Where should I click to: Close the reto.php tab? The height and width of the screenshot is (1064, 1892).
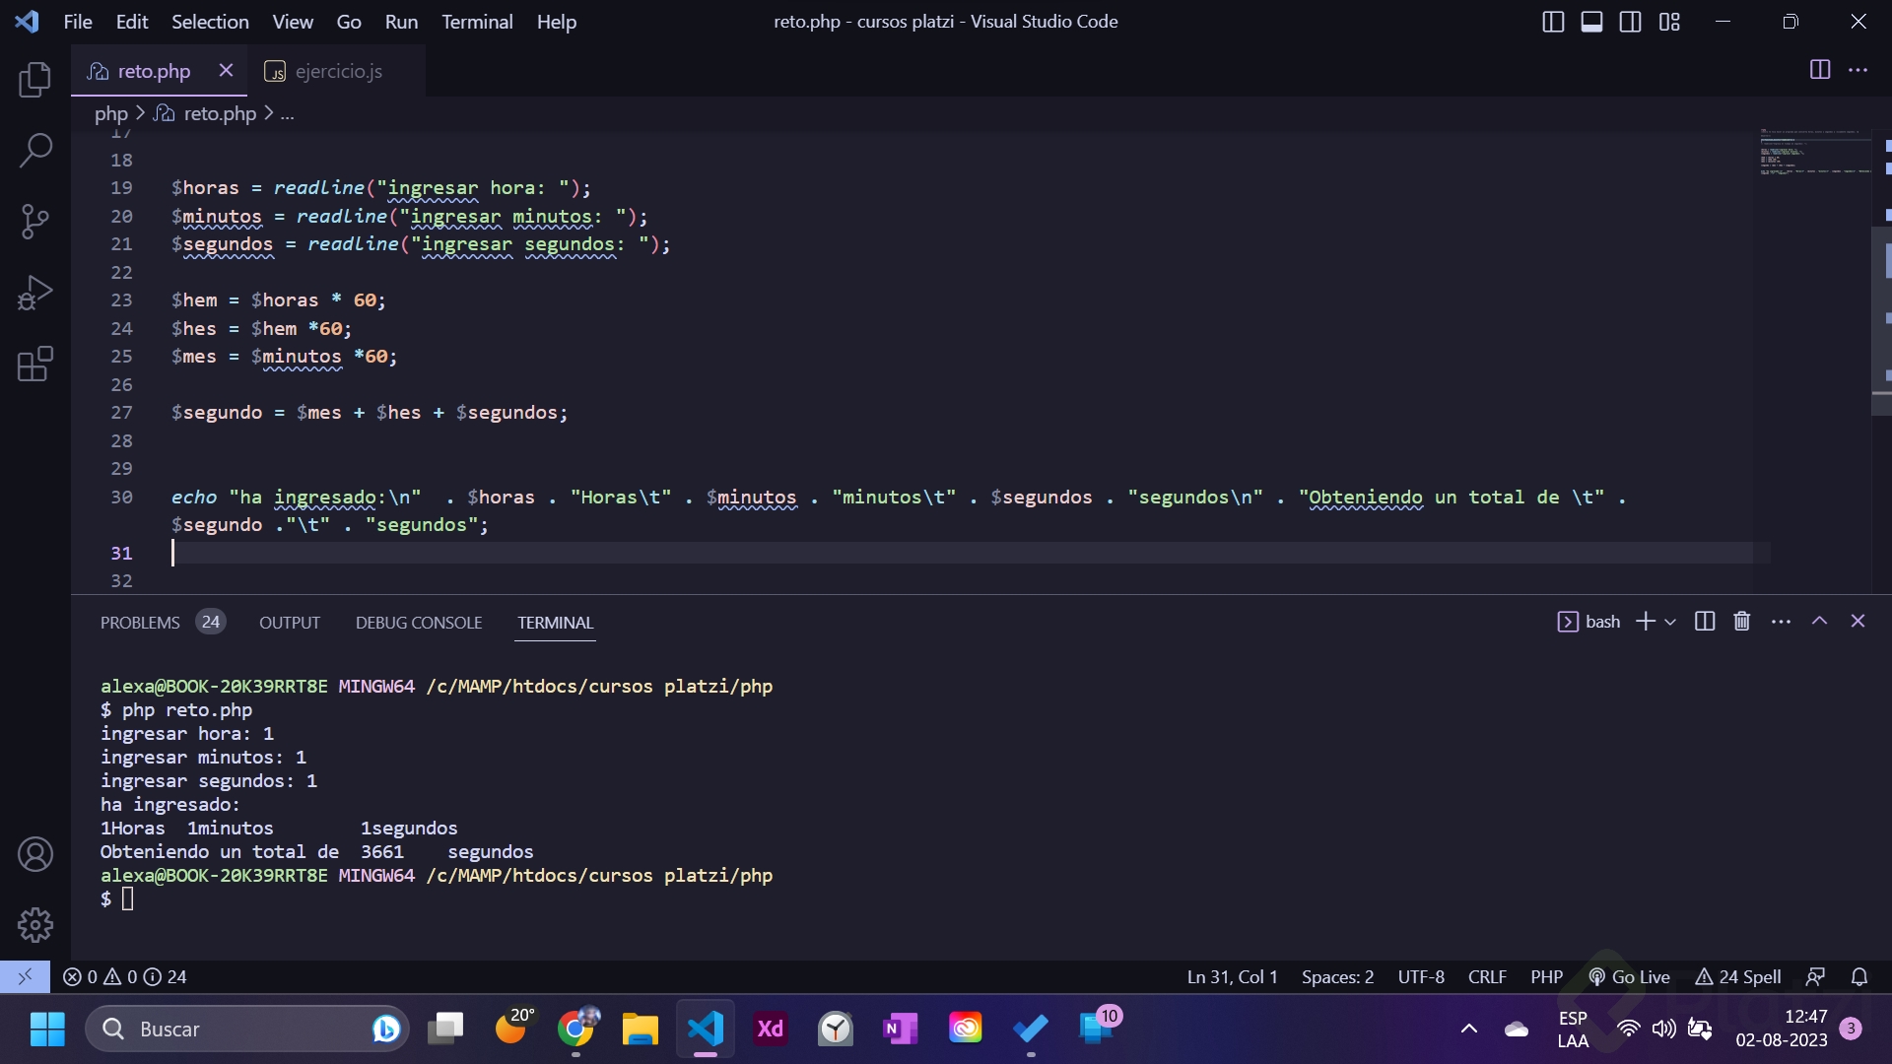pyautogui.click(x=226, y=70)
